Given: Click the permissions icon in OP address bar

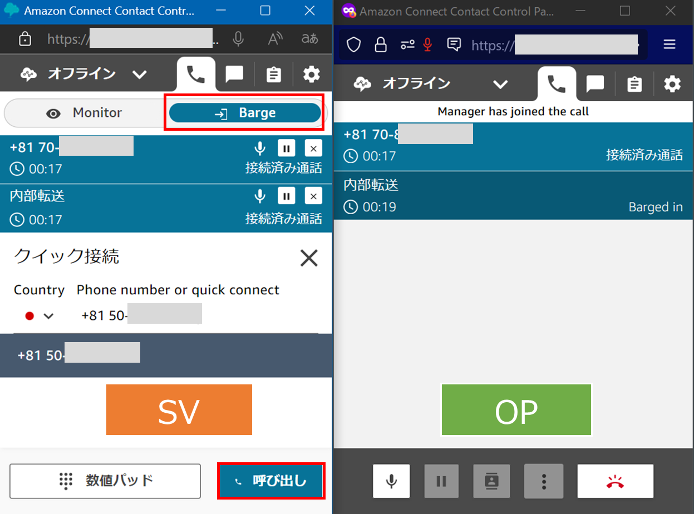Looking at the screenshot, I should (x=408, y=45).
